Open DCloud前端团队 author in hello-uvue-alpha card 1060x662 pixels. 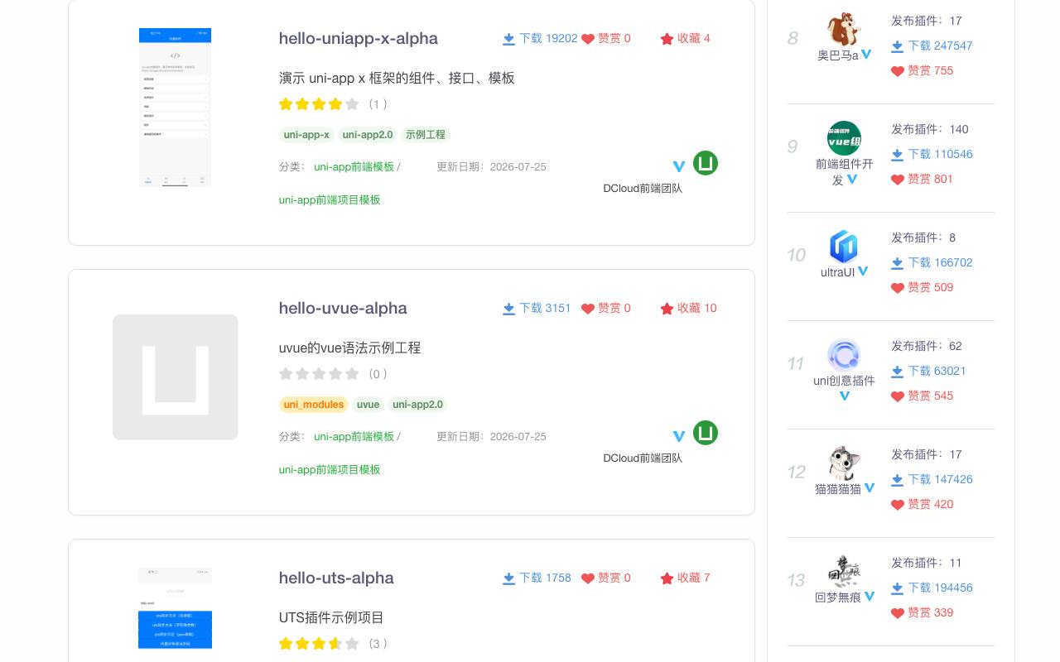[643, 458]
